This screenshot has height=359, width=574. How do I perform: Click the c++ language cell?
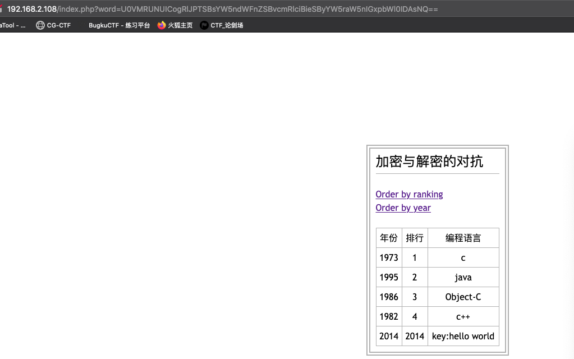click(x=463, y=316)
